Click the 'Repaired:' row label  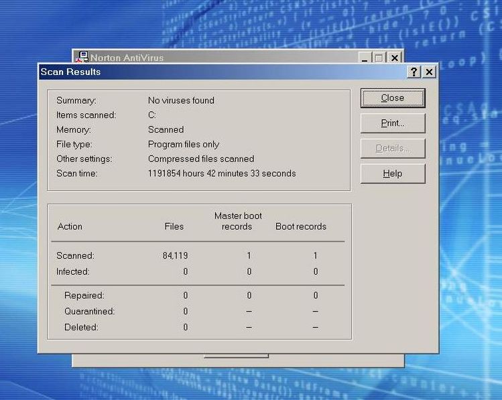click(x=84, y=295)
